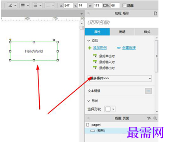Open the 选择形状 shape picker
This screenshot has width=171, height=145.
coord(110,109)
